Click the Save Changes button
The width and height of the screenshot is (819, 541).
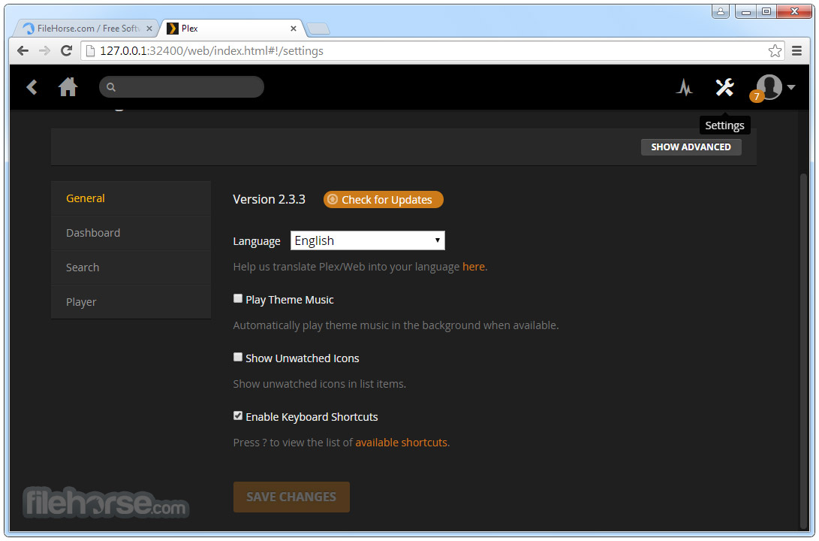[291, 497]
